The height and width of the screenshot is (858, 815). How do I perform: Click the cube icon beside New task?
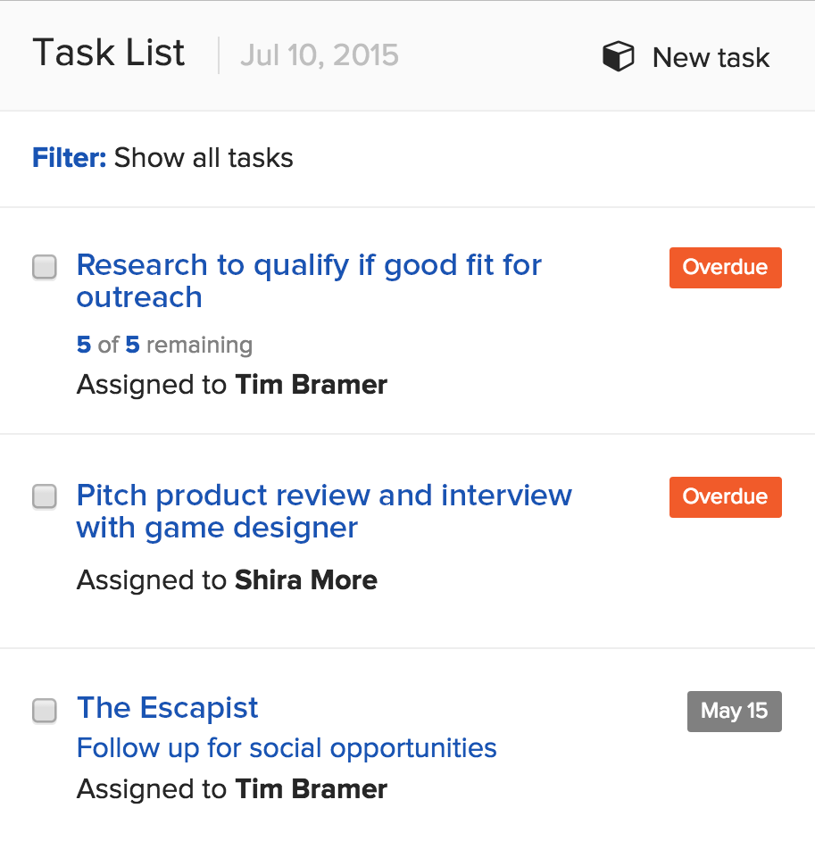(x=618, y=57)
